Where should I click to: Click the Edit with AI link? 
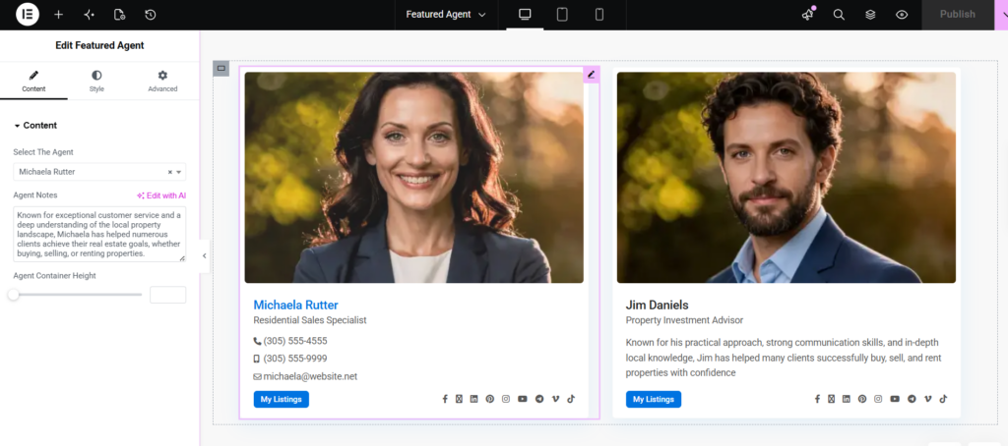point(161,195)
